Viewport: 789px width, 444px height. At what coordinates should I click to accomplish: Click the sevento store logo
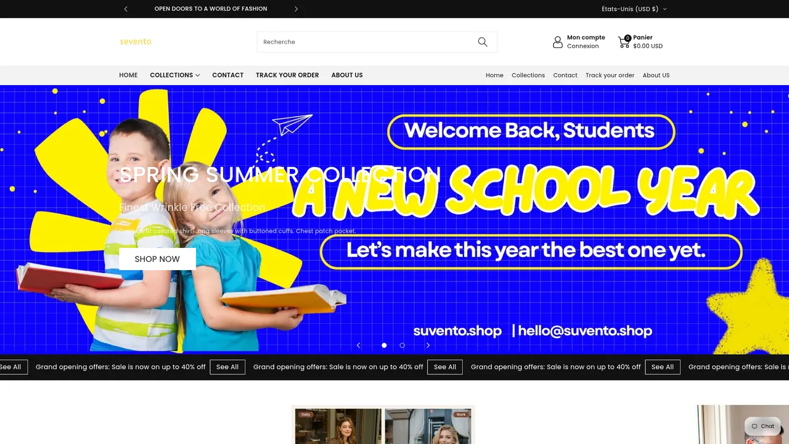click(136, 41)
